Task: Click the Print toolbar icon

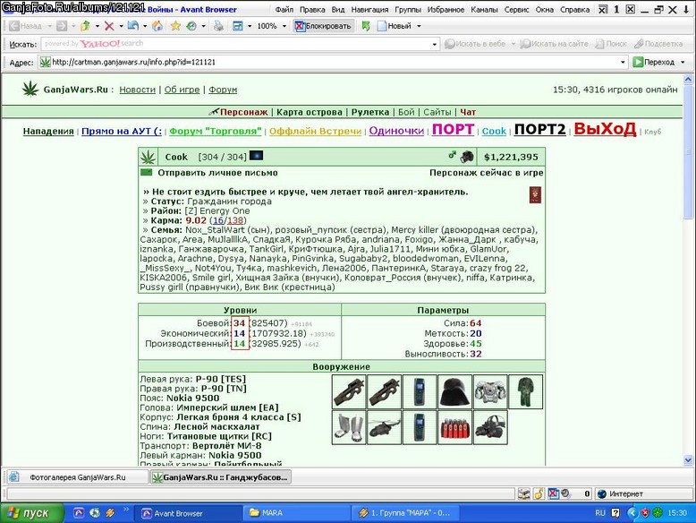Action: click(x=218, y=26)
